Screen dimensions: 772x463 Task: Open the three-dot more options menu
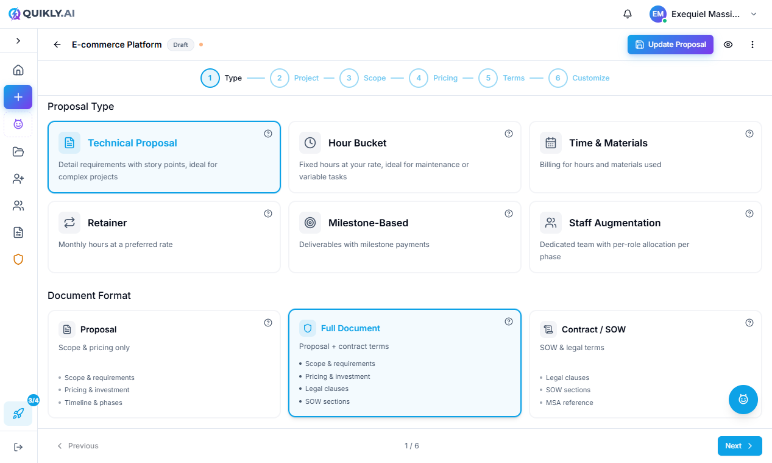click(753, 45)
